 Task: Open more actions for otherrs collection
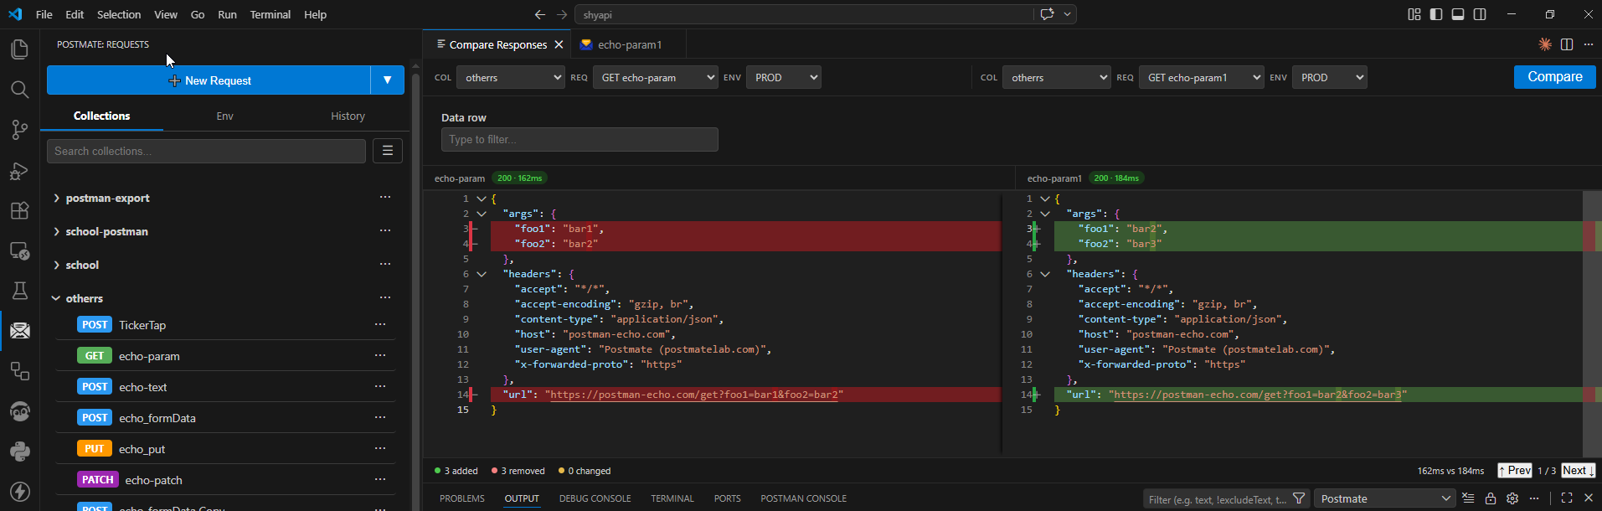(385, 298)
